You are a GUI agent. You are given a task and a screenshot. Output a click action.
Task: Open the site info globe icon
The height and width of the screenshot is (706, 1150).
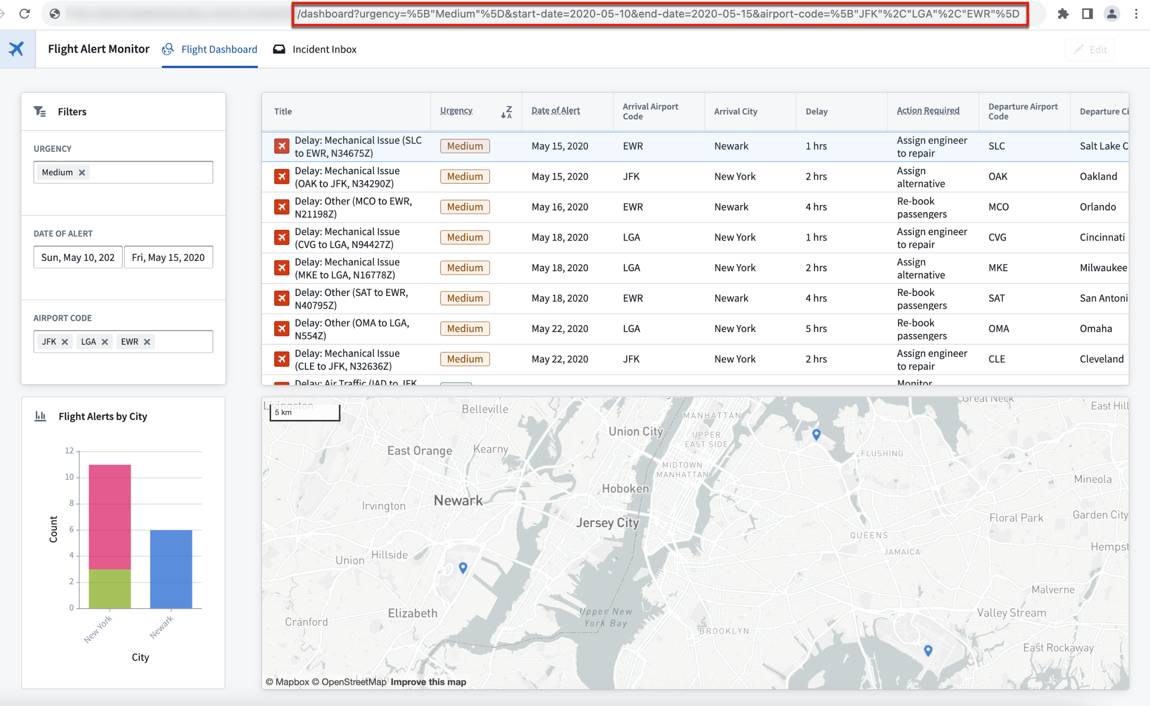55,14
